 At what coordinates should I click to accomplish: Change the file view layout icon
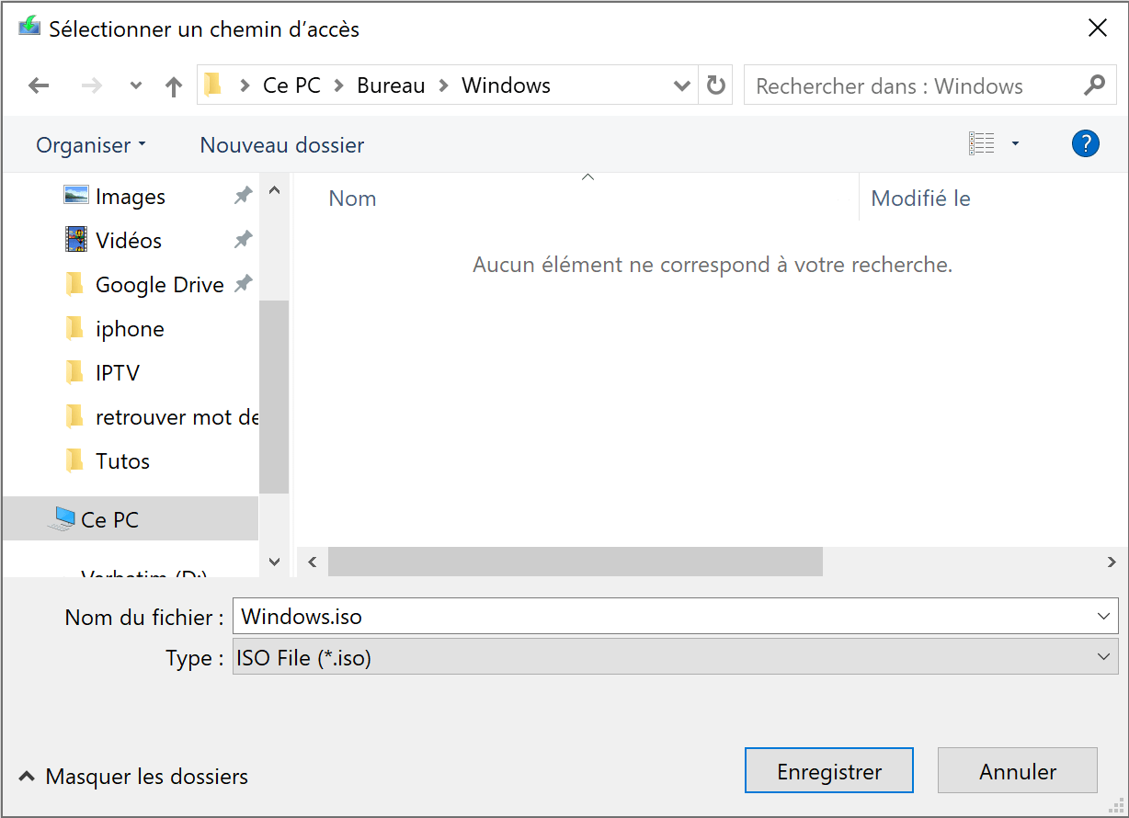[x=981, y=143]
